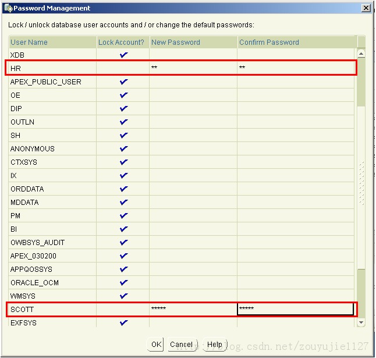Click the User Name column header
The height and width of the screenshot is (358, 376).
(52, 42)
